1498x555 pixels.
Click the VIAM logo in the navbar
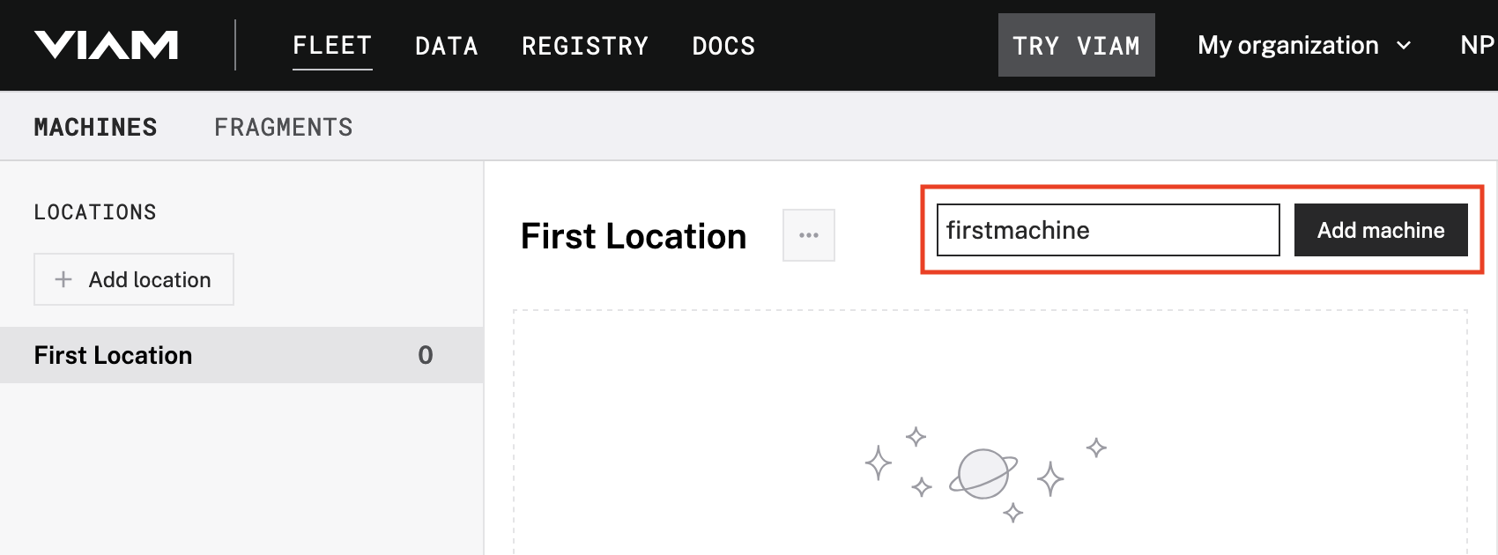click(106, 44)
